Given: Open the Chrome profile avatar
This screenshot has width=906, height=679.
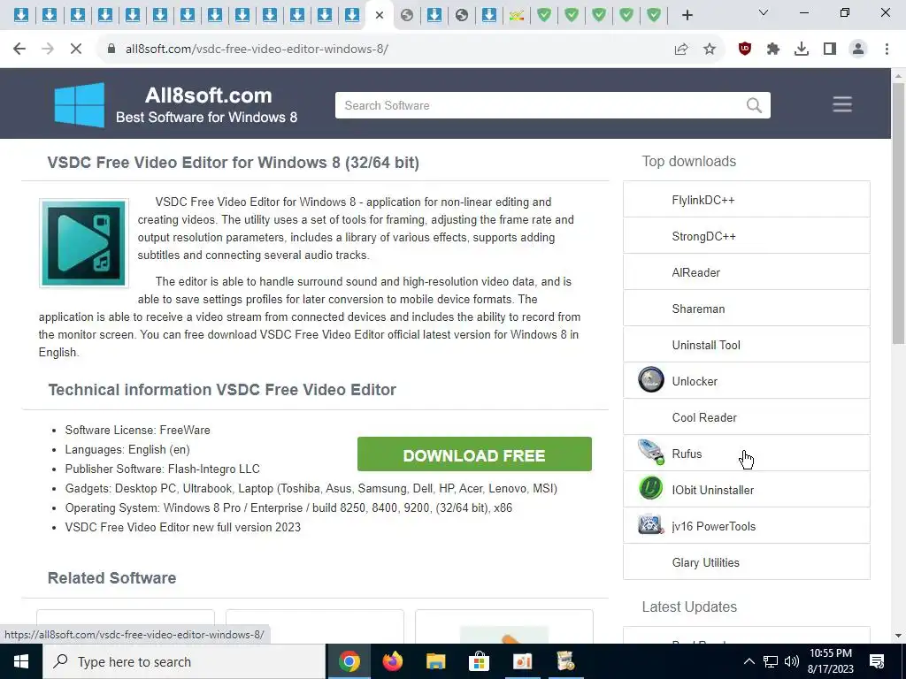Looking at the screenshot, I should [858, 50].
